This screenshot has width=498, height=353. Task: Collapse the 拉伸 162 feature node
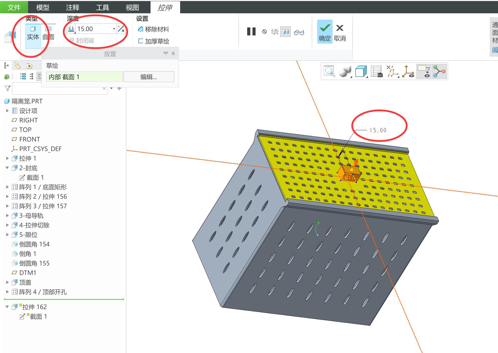7,307
